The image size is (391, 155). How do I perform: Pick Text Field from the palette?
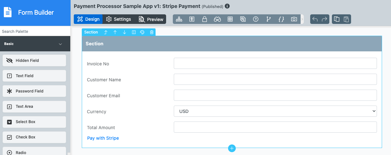tap(34, 76)
